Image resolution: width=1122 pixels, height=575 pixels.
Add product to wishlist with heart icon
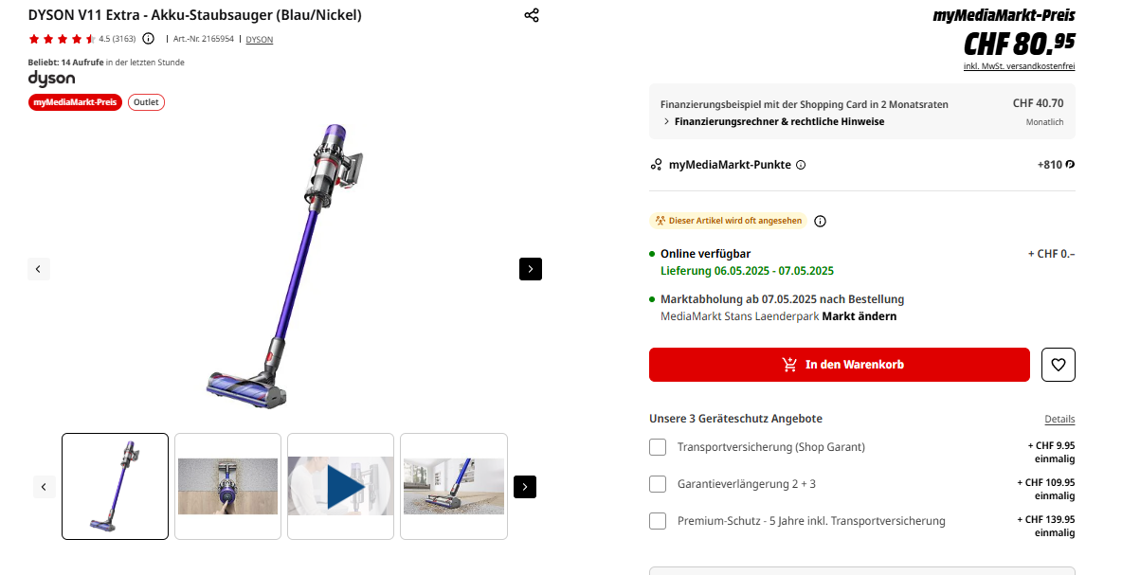pyautogui.click(x=1059, y=365)
